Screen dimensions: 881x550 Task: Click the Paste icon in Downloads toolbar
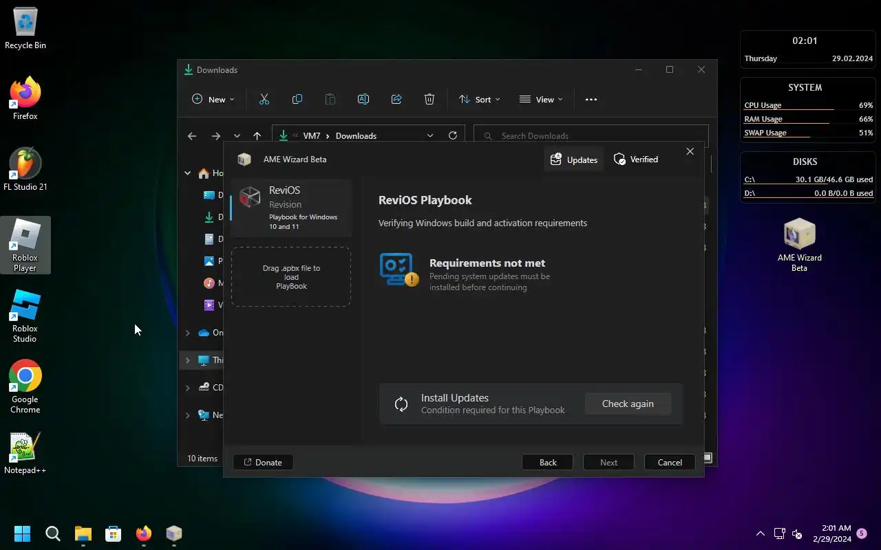[330, 99]
